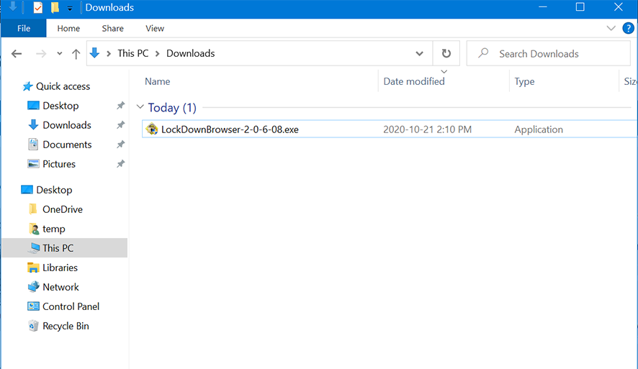Open OneDrive in the navigation pane

63,209
